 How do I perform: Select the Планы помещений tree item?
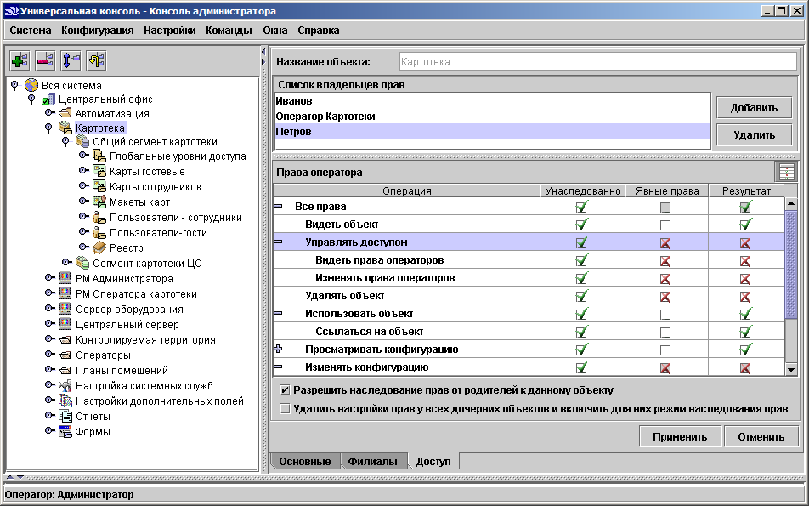pos(122,370)
